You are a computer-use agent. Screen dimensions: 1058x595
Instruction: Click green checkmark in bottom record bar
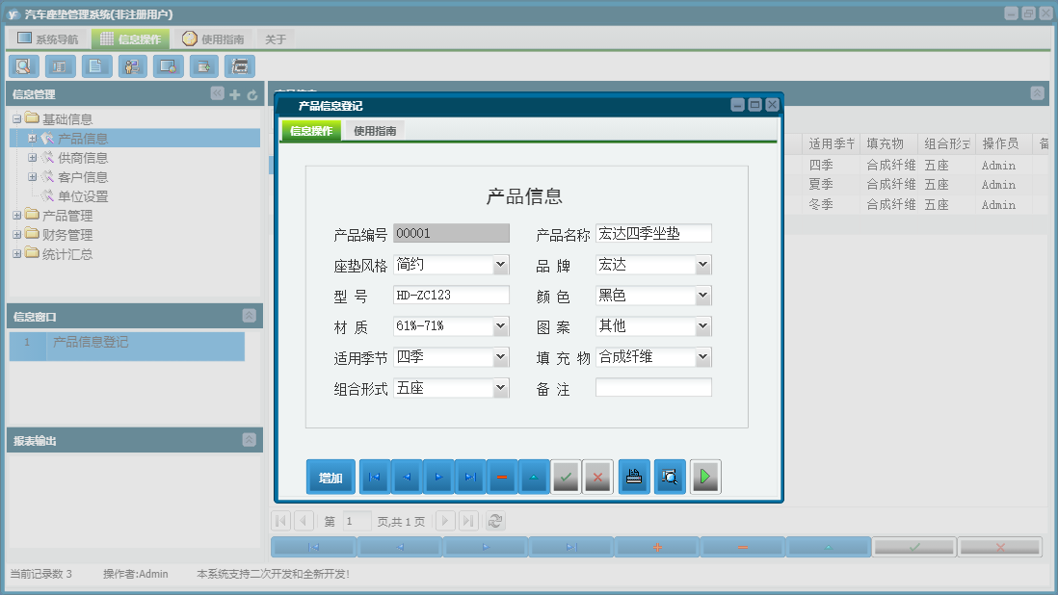tap(914, 547)
